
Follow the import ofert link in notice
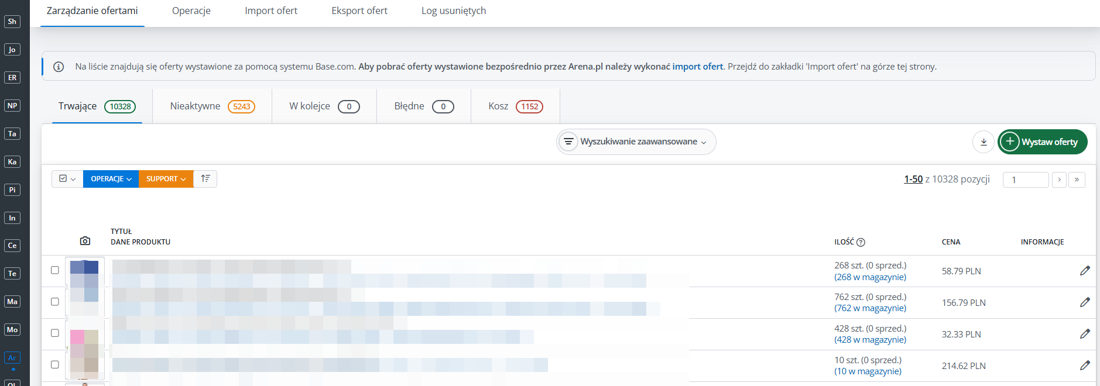(697, 67)
